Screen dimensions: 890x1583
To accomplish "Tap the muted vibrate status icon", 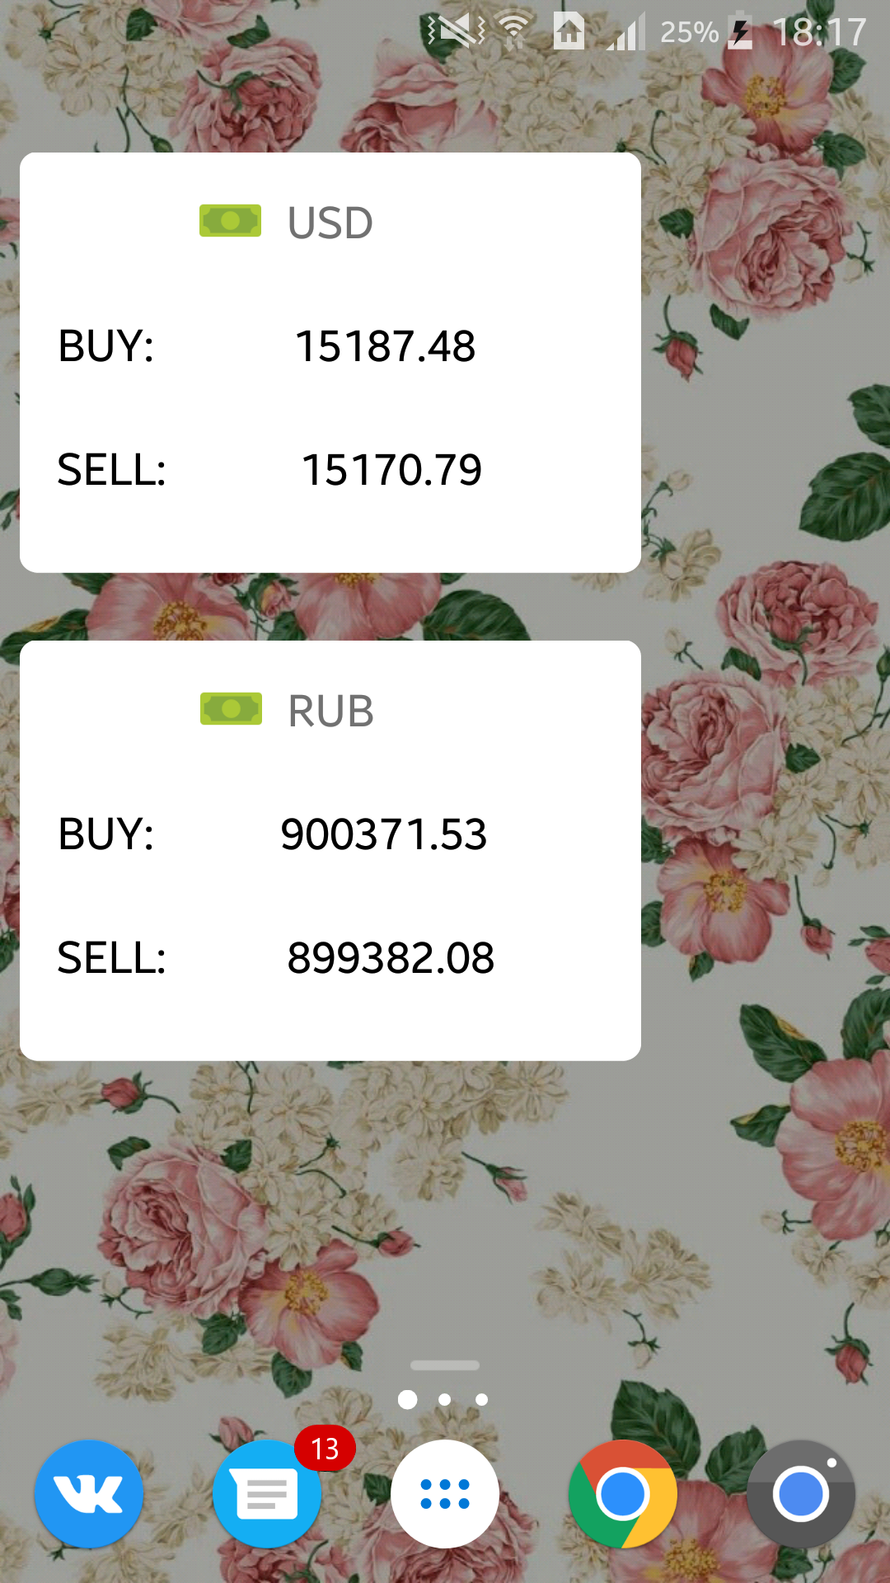I will tap(456, 32).
